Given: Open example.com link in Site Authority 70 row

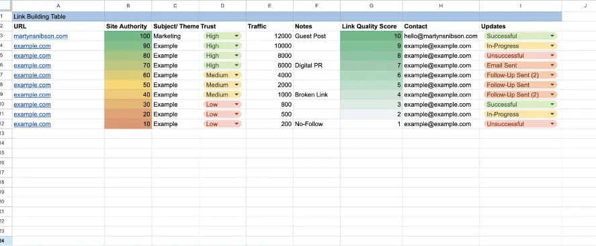Looking at the screenshot, I should tap(32, 66).
